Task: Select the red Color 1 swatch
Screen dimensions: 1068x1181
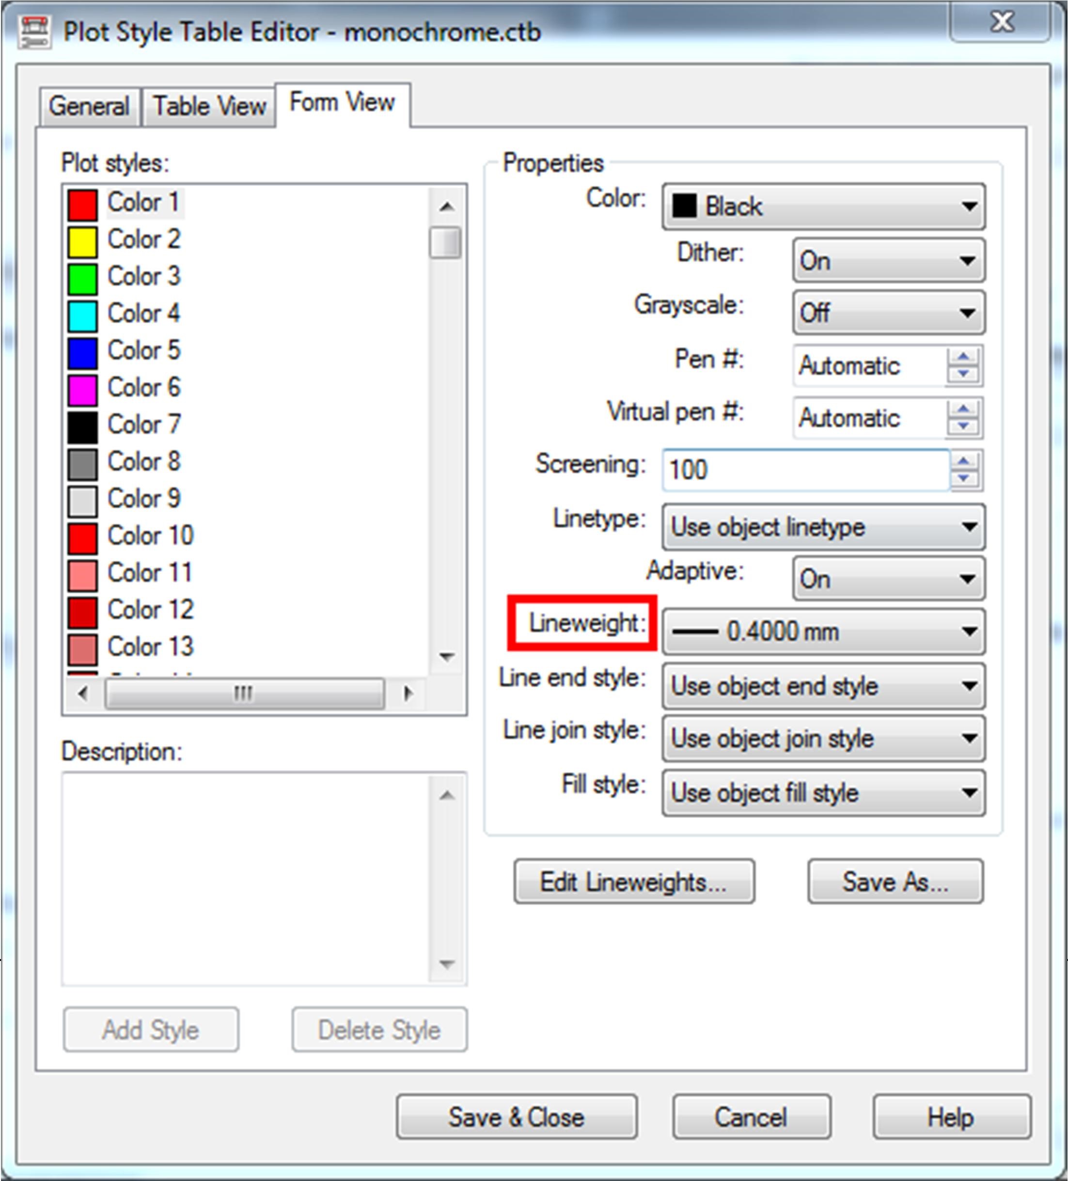Action: point(82,205)
